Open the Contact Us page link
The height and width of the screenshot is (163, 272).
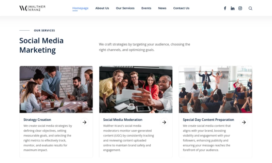tap(181, 8)
